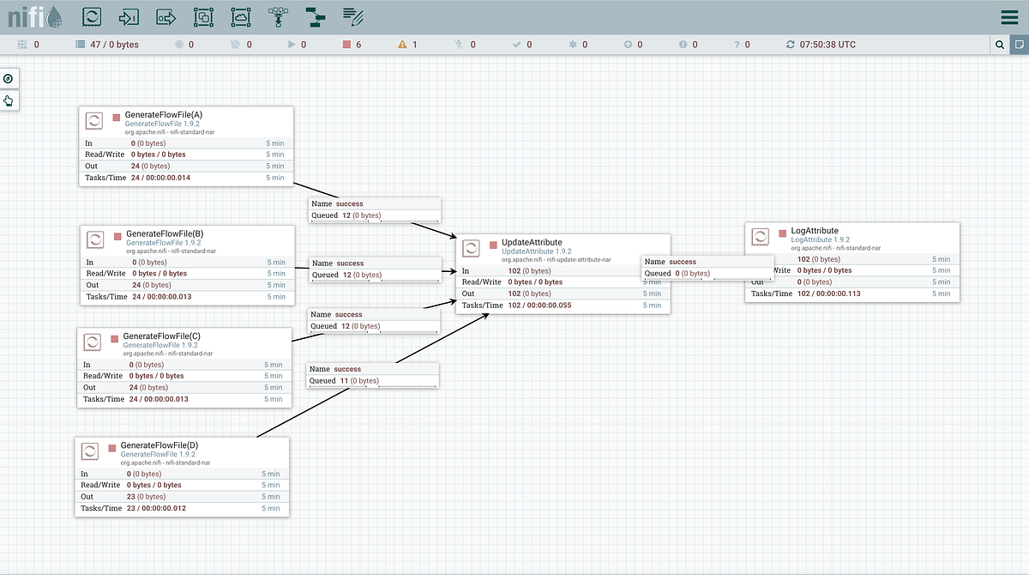Select the Template toolbar icon
The height and width of the screenshot is (575, 1029).
(315, 15)
